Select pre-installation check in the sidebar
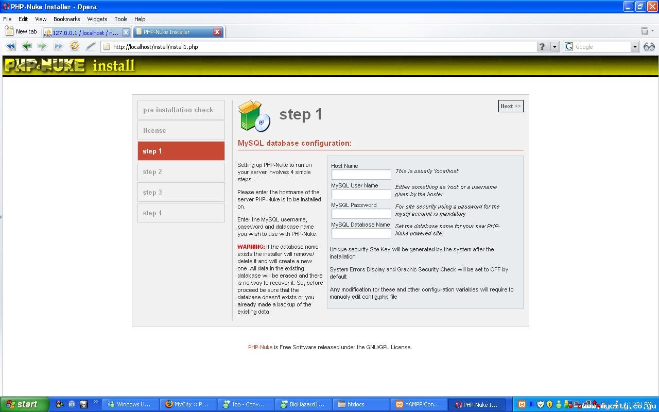The height and width of the screenshot is (412, 659). coord(181,110)
